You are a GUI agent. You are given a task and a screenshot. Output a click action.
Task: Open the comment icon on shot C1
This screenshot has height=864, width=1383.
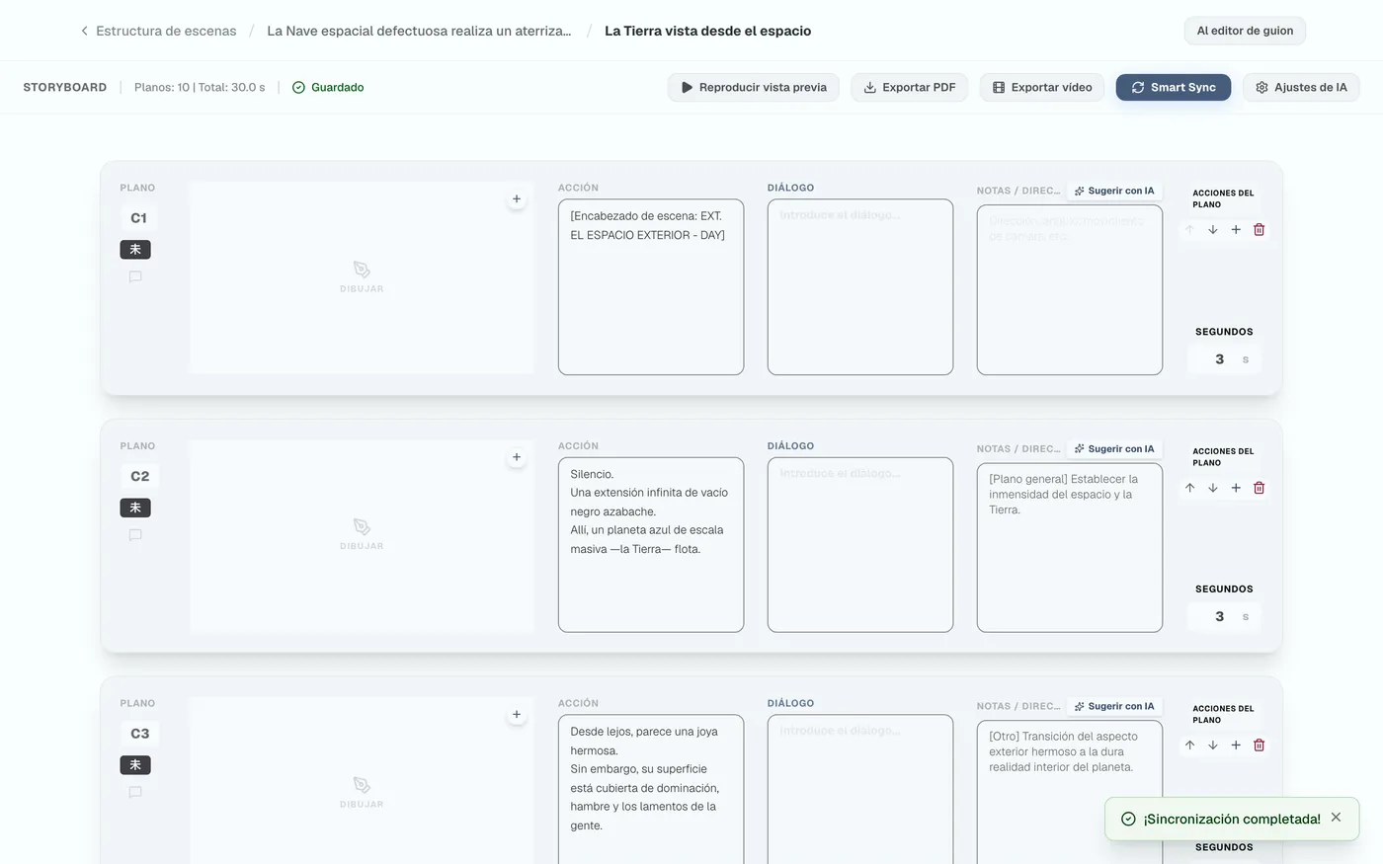pos(135,276)
